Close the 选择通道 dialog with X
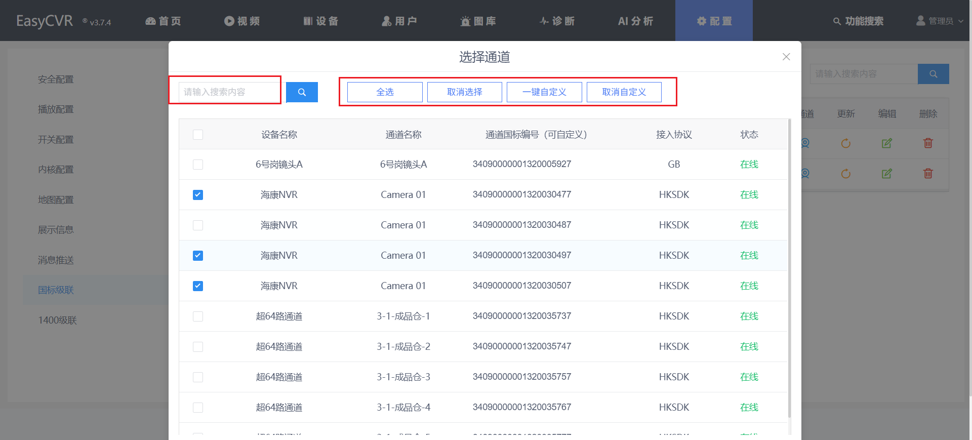This screenshot has height=440, width=972. click(786, 57)
